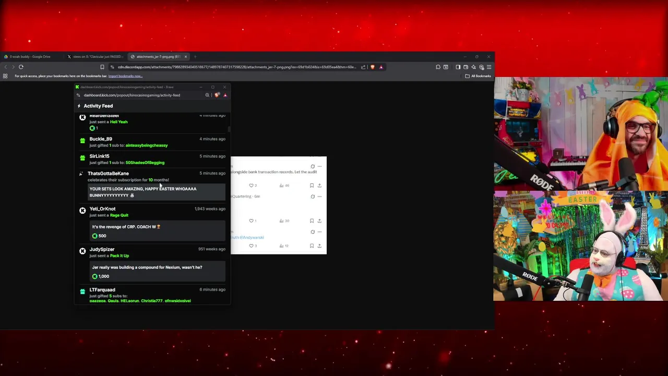The height and width of the screenshot is (376, 668).
Task: Open ThatsGottaBeKane's username
Action: click(108, 173)
